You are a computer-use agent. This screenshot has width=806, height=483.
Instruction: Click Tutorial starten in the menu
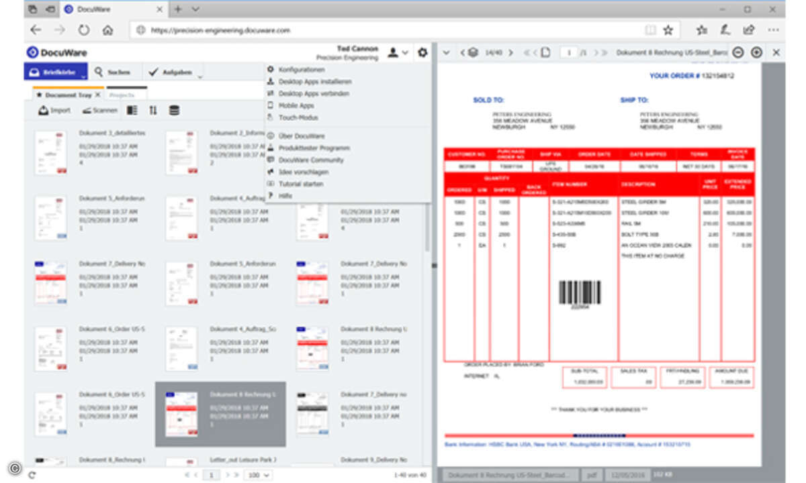point(301,183)
